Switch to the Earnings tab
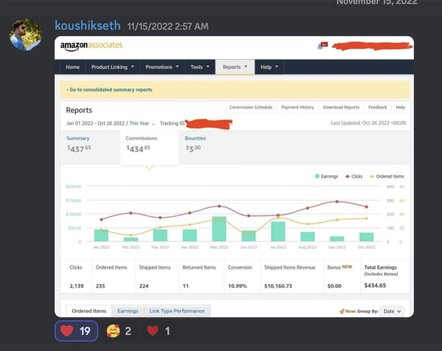The image size is (442, 351). (128, 311)
